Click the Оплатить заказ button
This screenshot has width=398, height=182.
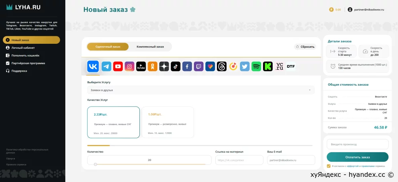(357, 157)
